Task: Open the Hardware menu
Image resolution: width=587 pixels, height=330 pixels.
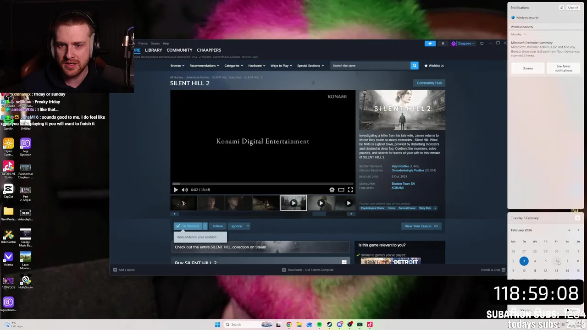Action: tap(256, 66)
